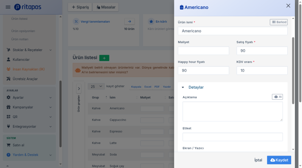This screenshot has height=168, width=302.
Task: Open Ürün listesi in the sidebar
Action: click(x=19, y=19)
